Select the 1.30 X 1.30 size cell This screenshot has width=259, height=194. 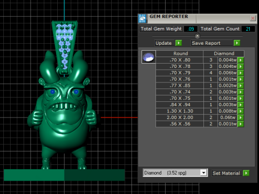pyautogui.click(x=180, y=111)
